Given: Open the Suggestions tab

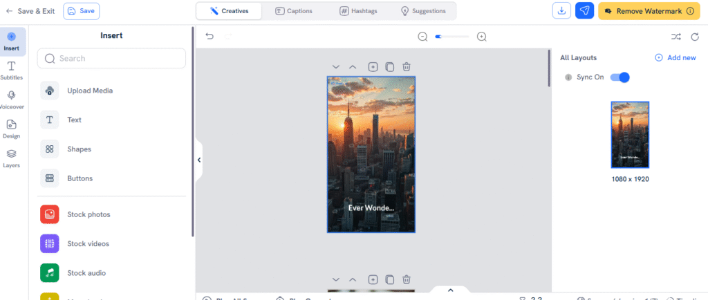Looking at the screenshot, I should tap(423, 11).
